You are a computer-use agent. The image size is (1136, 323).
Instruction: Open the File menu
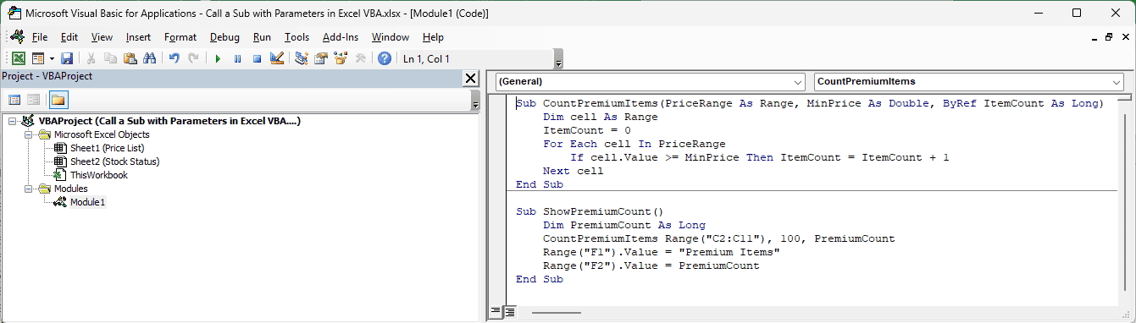tap(40, 37)
